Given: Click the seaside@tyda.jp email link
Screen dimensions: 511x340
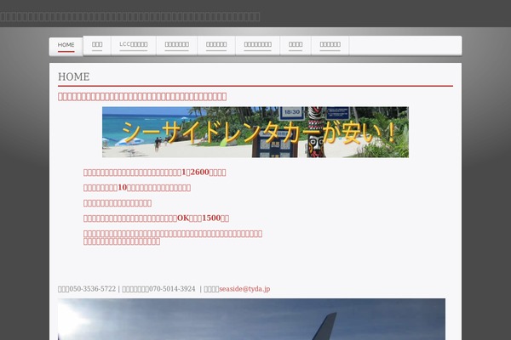Looking at the screenshot, I should [x=244, y=289].
